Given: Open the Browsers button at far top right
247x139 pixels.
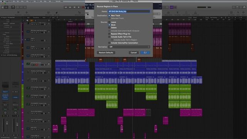Looking at the screenshot, I should coord(244,7).
